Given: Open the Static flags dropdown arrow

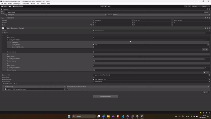Looking at the screenshot, I should pos(210,12).
